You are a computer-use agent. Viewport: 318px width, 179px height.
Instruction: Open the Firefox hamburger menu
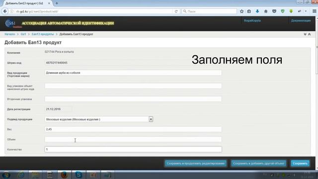click(315, 11)
